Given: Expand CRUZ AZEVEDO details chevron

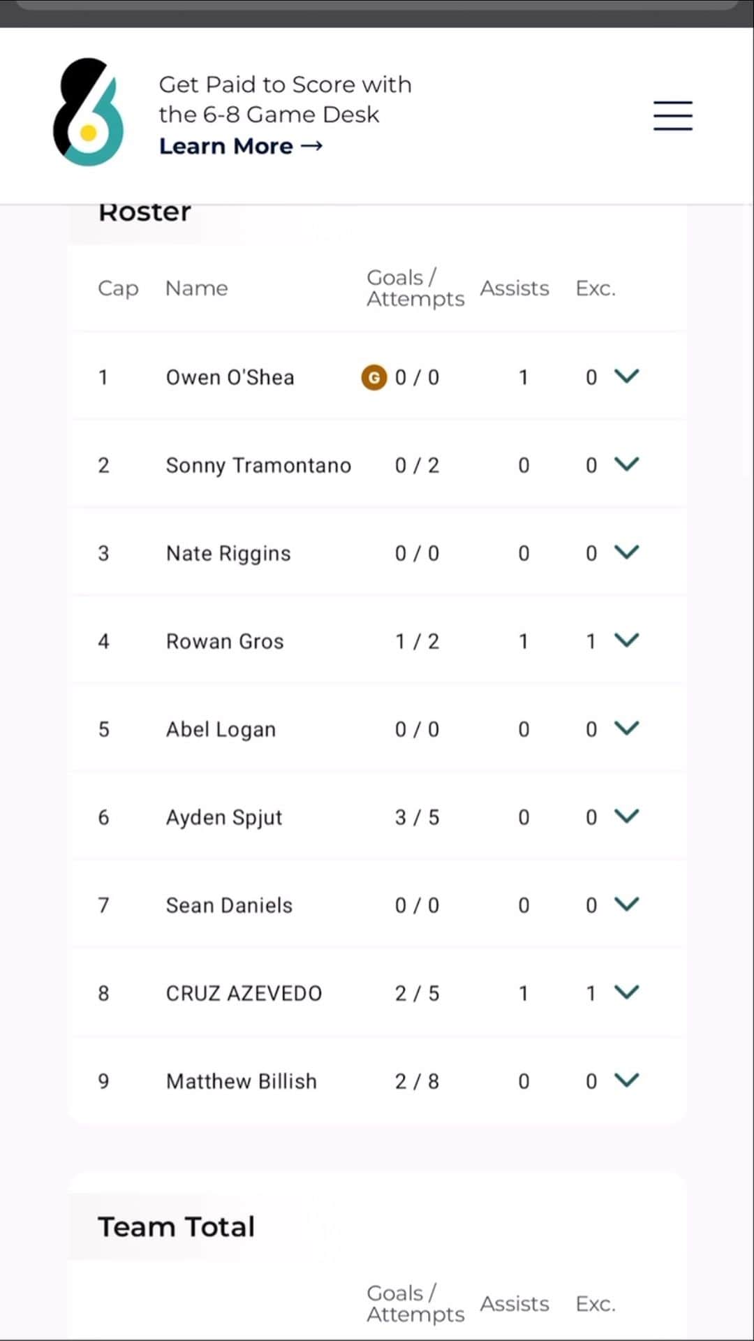Looking at the screenshot, I should pyautogui.click(x=627, y=992).
